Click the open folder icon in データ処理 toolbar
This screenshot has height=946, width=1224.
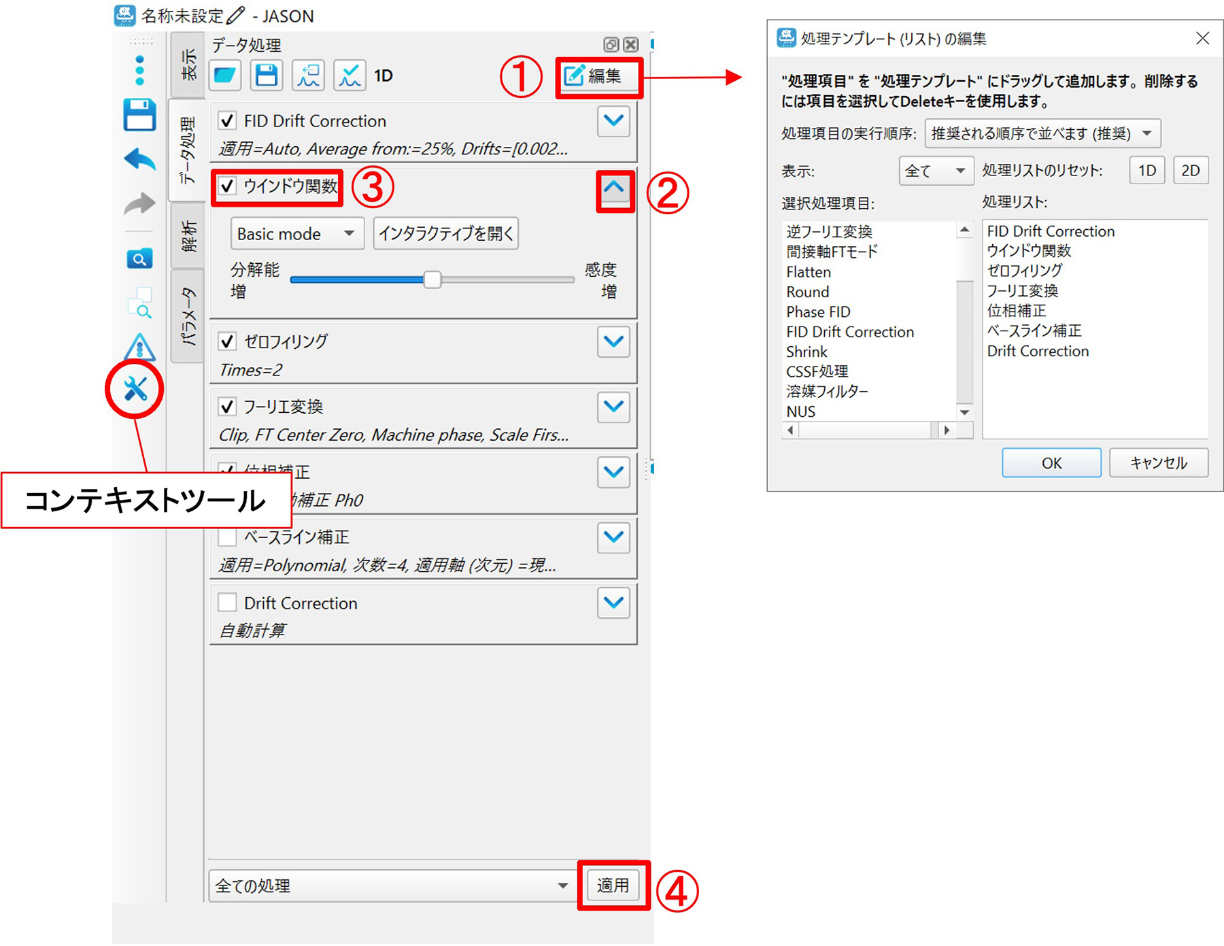pos(225,75)
